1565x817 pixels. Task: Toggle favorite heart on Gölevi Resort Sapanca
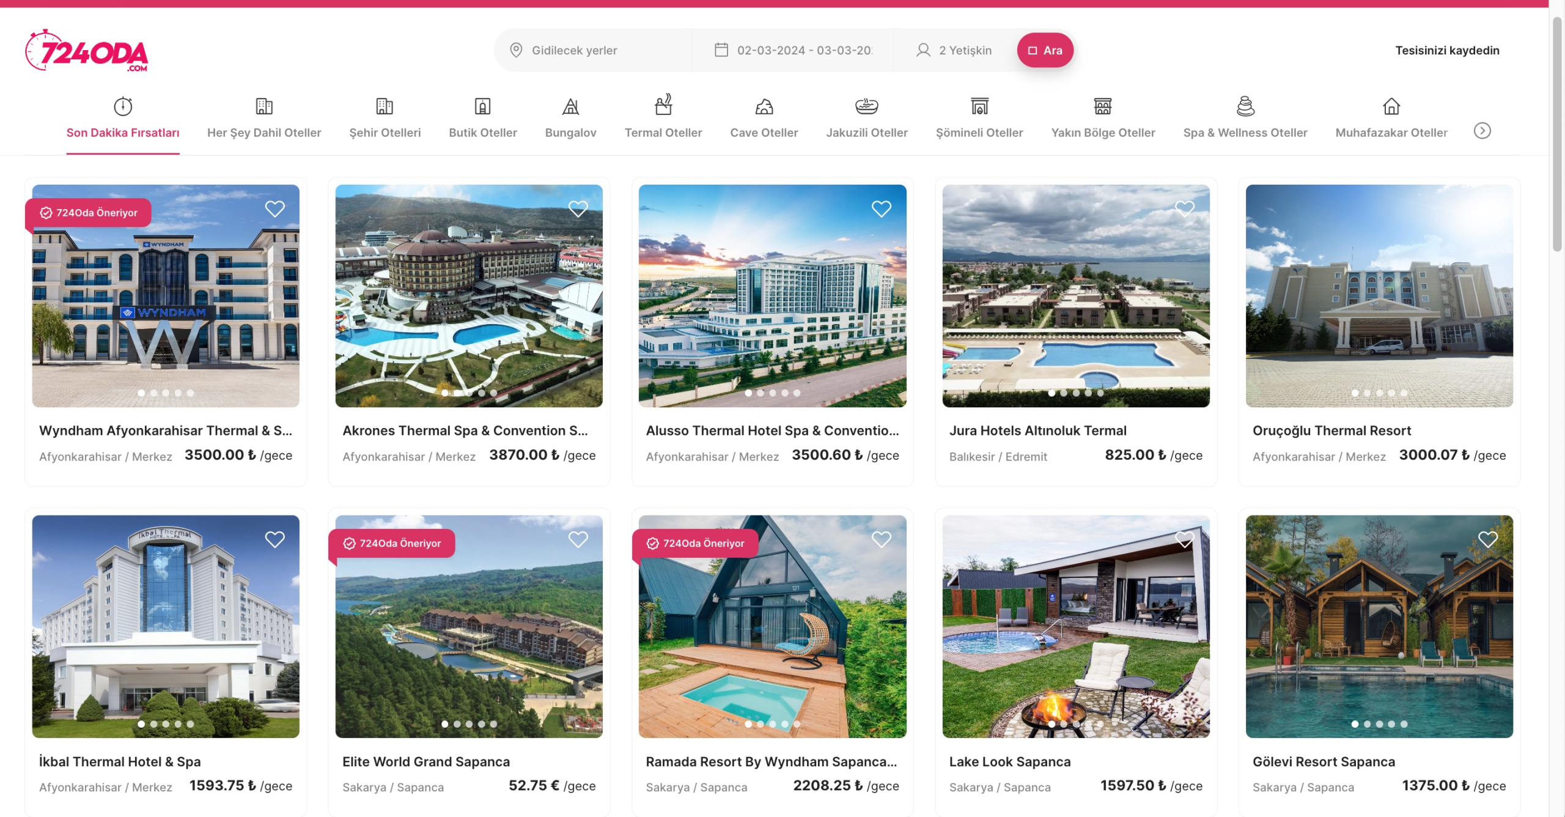coord(1487,539)
